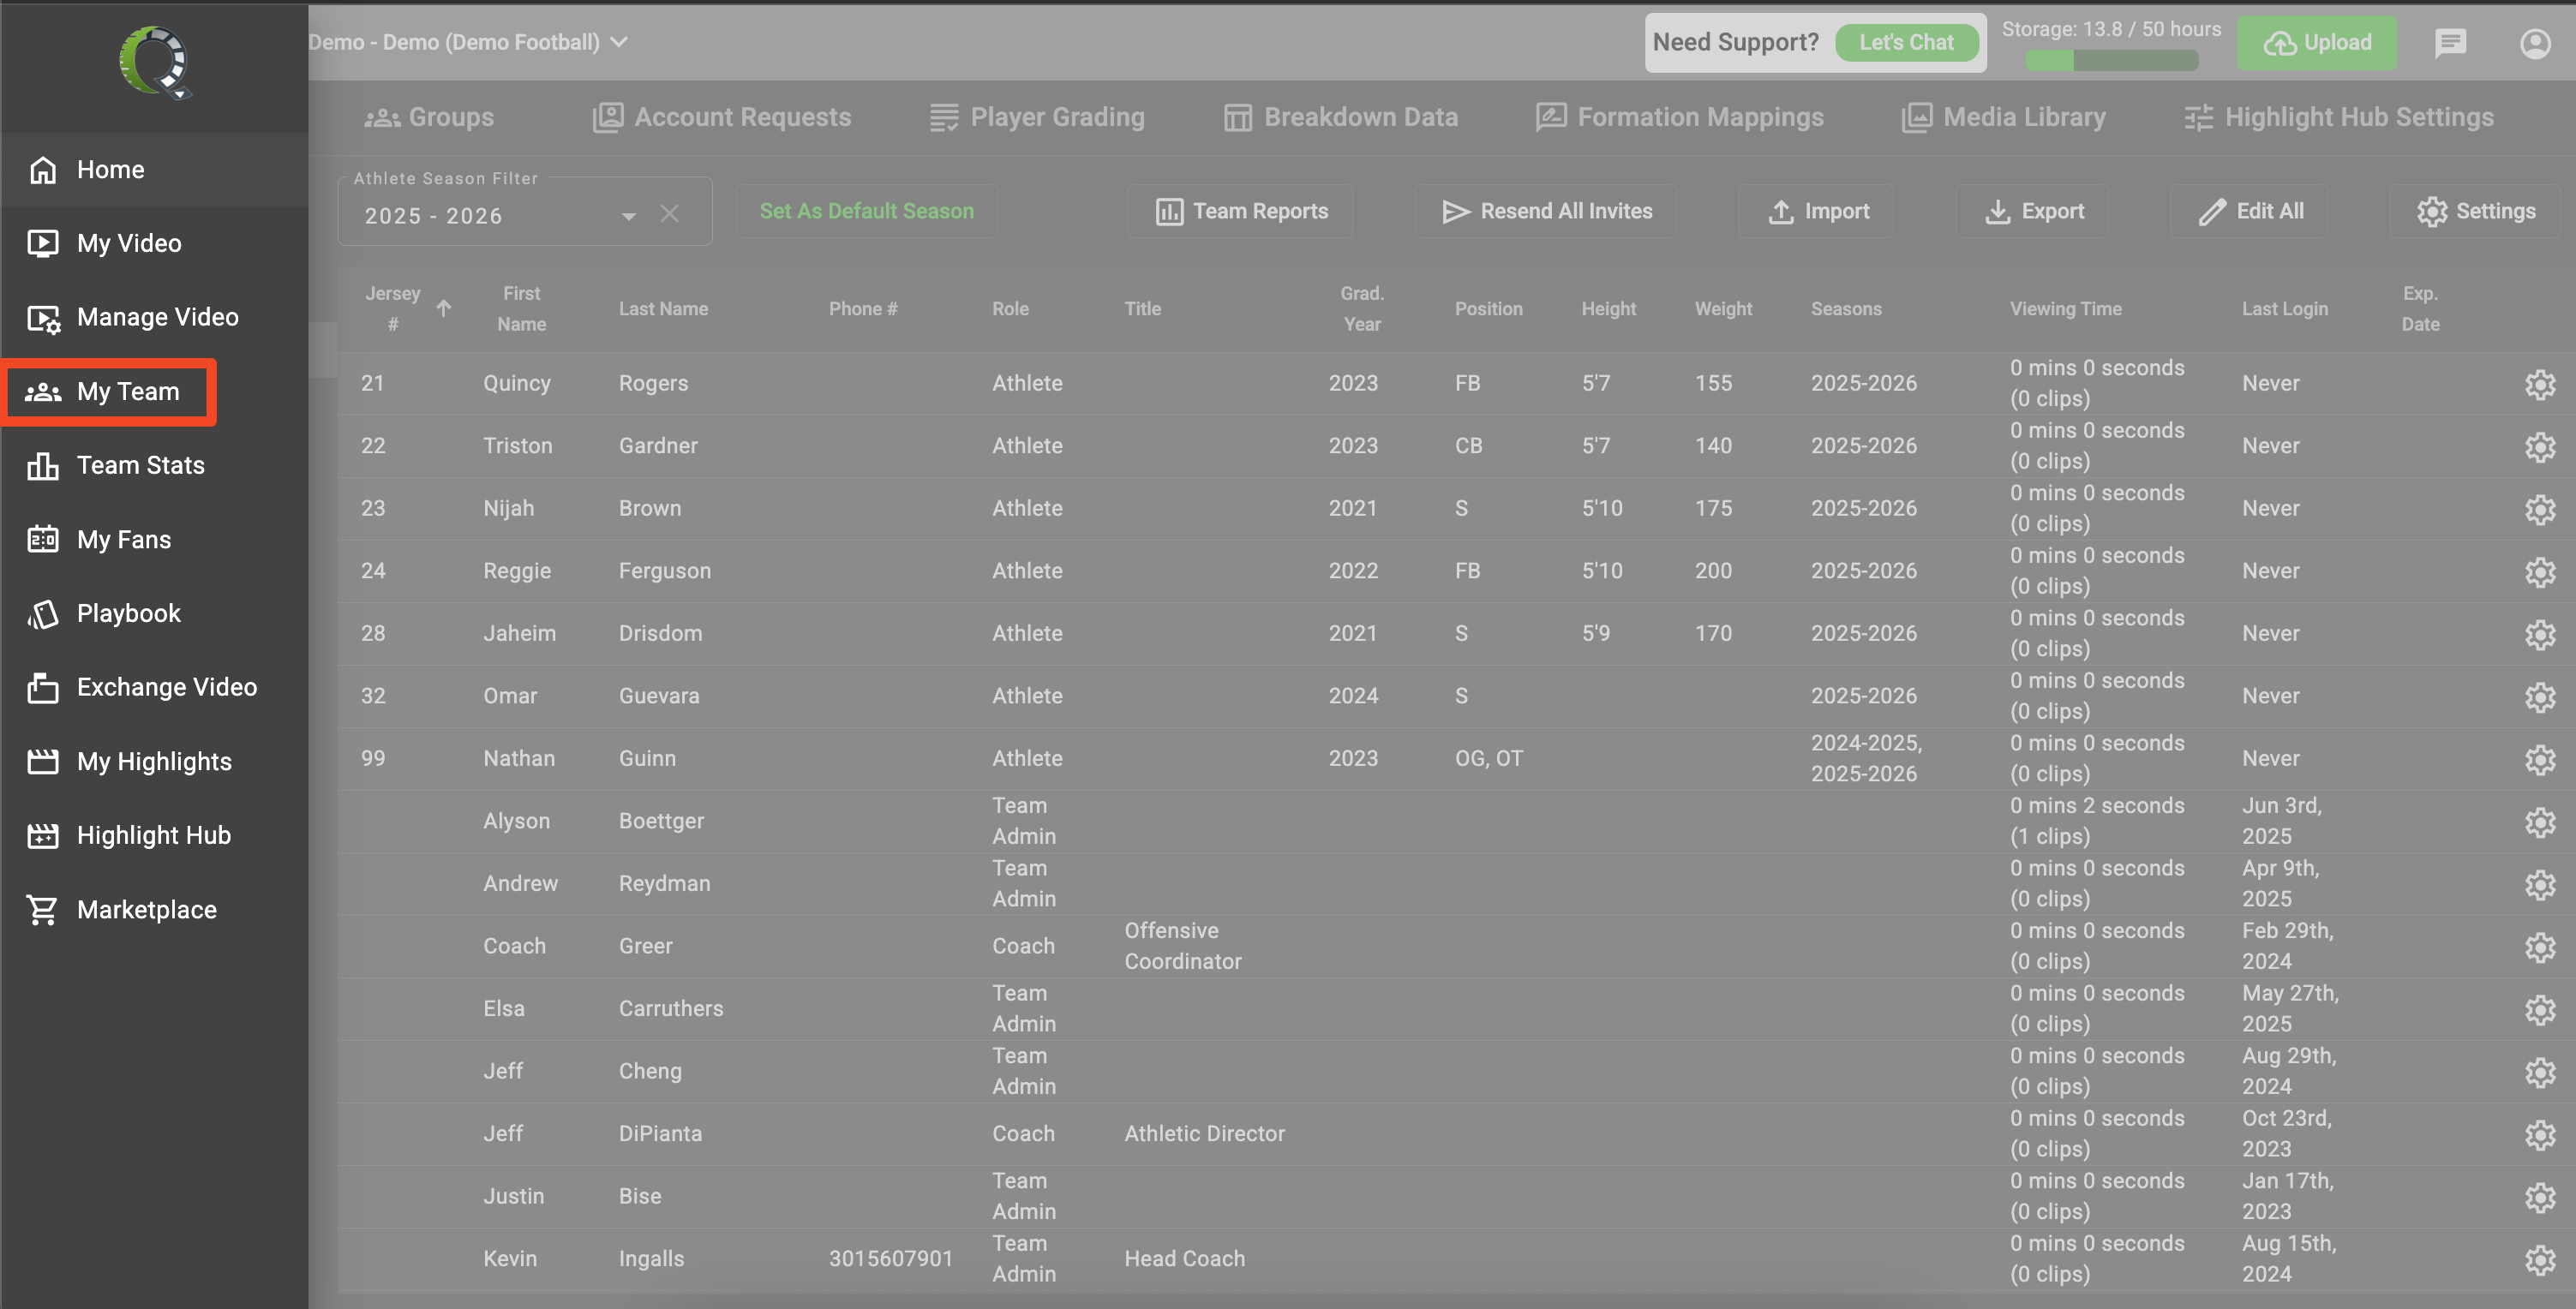Image resolution: width=2576 pixels, height=1309 pixels.
Task: Open gear settings for Justin Bise
Action: [2540, 1196]
